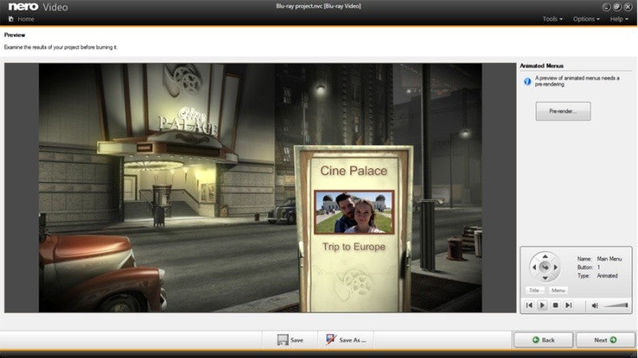
Task: Click the up arrow on remote navigation pad
Action: pos(545,256)
